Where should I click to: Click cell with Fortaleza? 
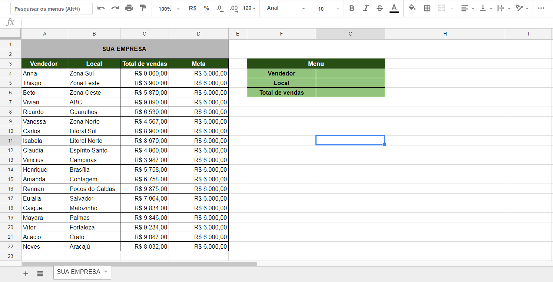(94, 227)
